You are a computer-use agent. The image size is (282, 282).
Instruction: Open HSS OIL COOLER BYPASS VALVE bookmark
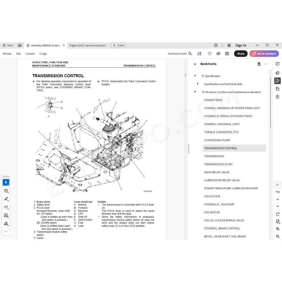coord(224,220)
